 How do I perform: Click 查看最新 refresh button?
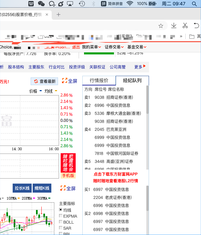[44, 81]
